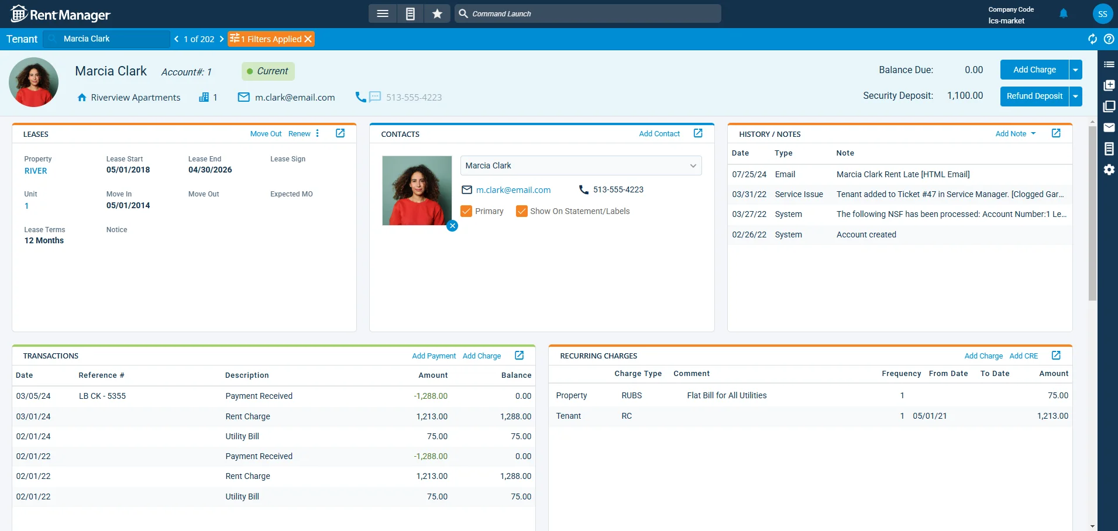Screen dimensions: 1118x531
Task: Pop out the History / Notes panel
Action: (x=1055, y=133)
